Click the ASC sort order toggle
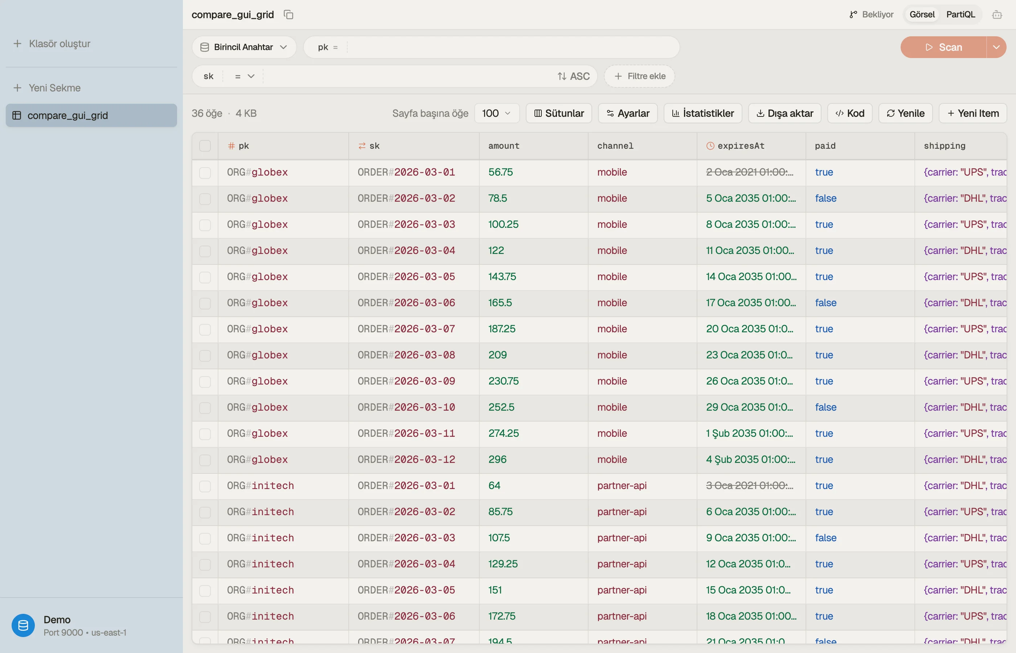This screenshot has height=653, width=1016. tap(573, 76)
